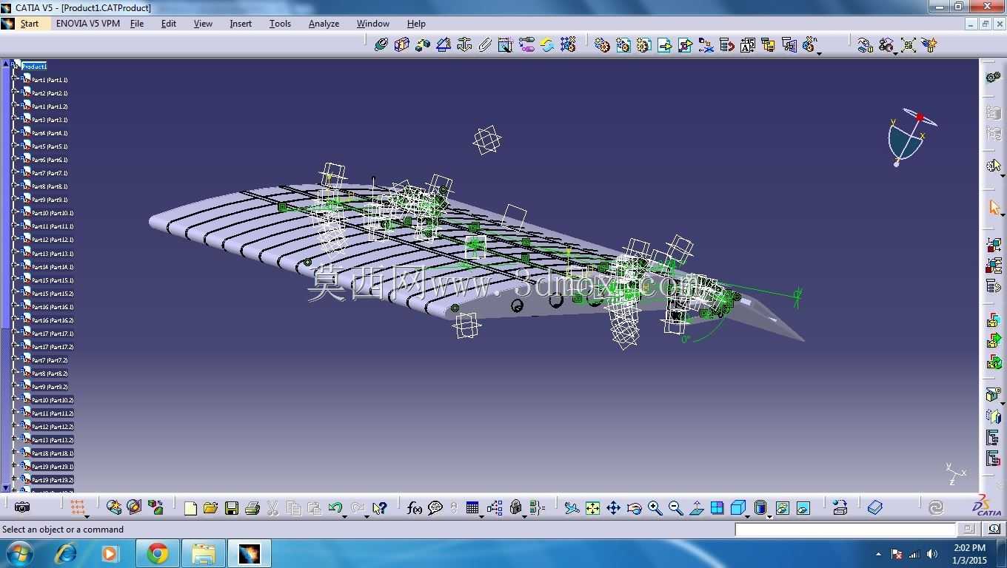1007x568 pixels.
Task: Open the Analyze menu
Action: [x=324, y=24]
